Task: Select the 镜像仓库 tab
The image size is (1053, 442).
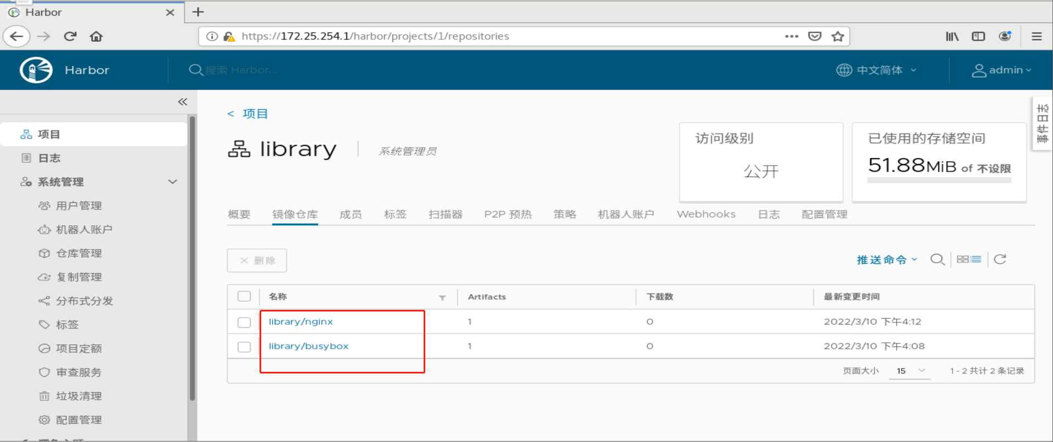Action: click(x=295, y=214)
